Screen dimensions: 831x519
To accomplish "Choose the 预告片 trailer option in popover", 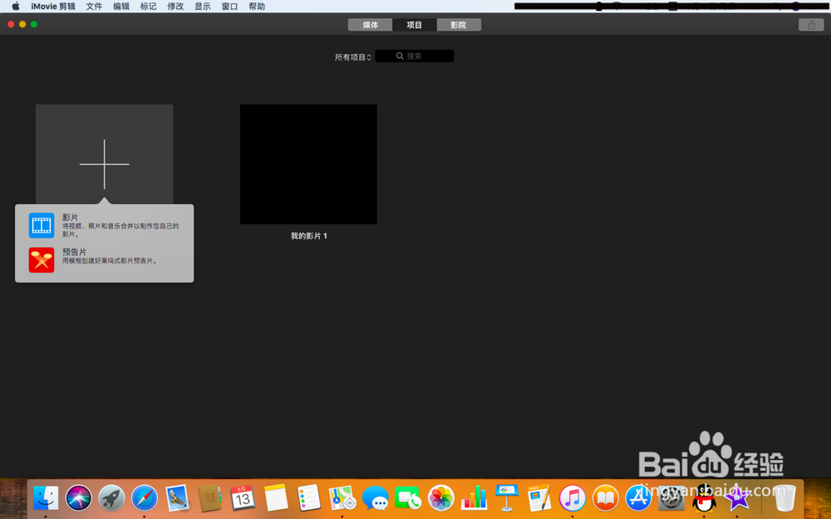I will point(105,259).
